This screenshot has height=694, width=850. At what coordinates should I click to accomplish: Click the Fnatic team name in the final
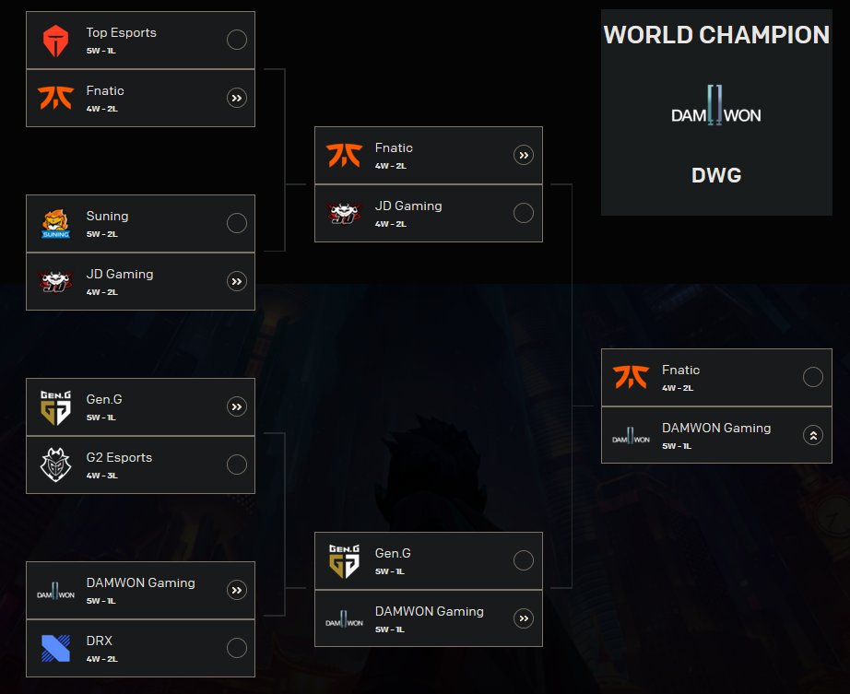pyautogui.click(x=681, y=370)
